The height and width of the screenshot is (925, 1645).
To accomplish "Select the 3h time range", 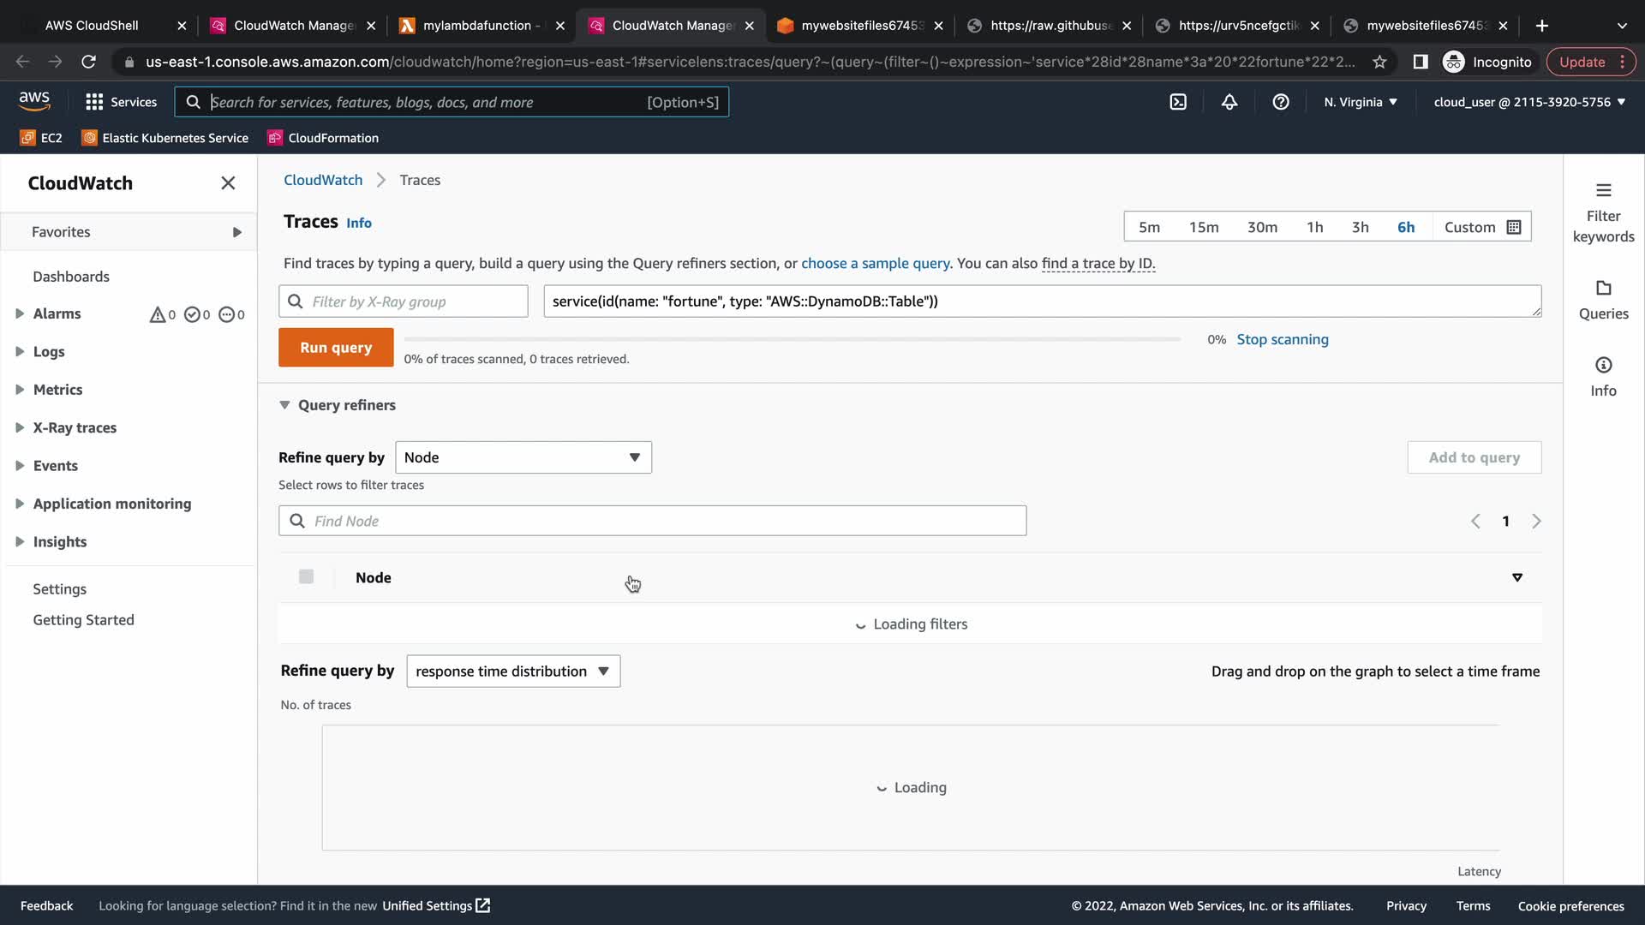I will tap(1360, 227).
